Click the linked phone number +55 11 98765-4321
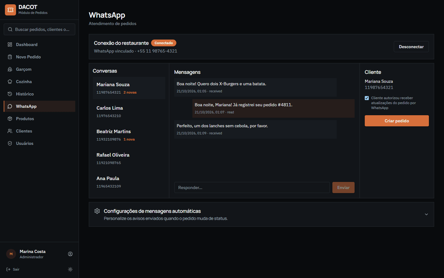 (x=157, y=51)
